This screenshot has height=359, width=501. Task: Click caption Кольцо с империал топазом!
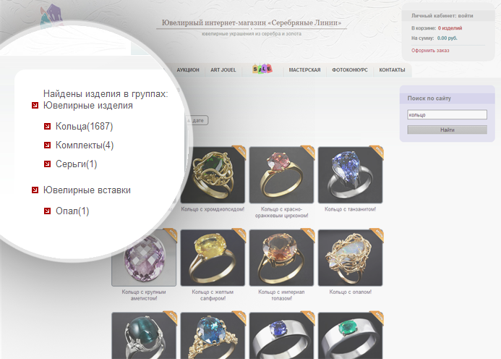tap(281, 295)
